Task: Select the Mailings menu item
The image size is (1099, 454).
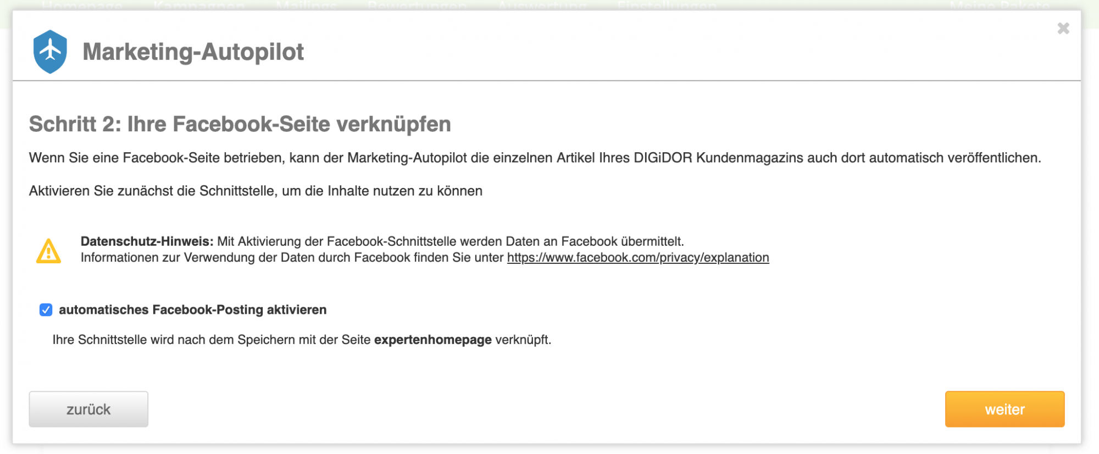Action: pos(306,5)
